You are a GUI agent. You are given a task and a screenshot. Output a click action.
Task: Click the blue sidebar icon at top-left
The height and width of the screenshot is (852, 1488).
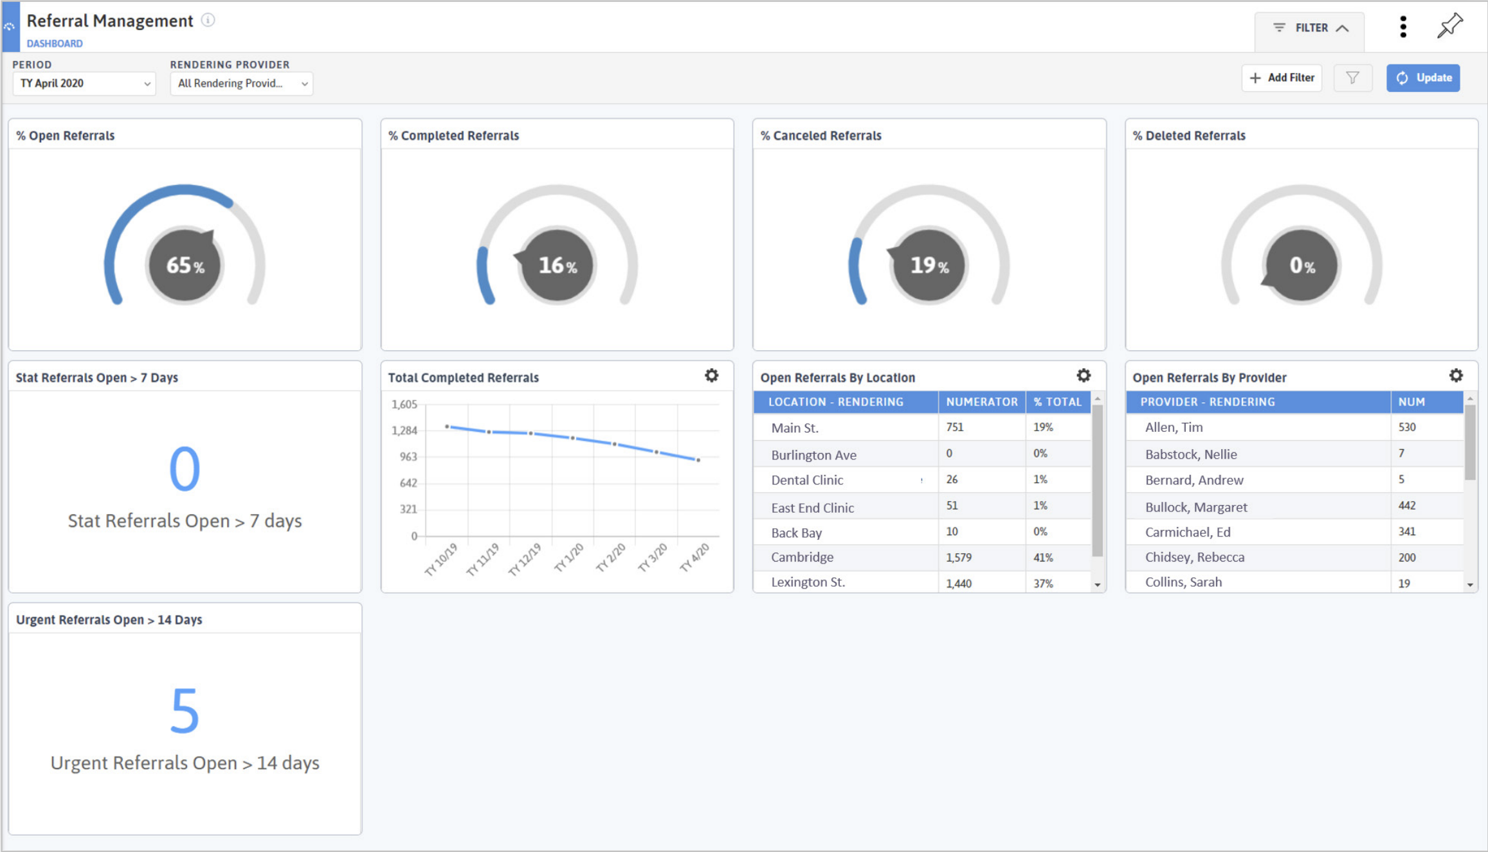[10, 27]
